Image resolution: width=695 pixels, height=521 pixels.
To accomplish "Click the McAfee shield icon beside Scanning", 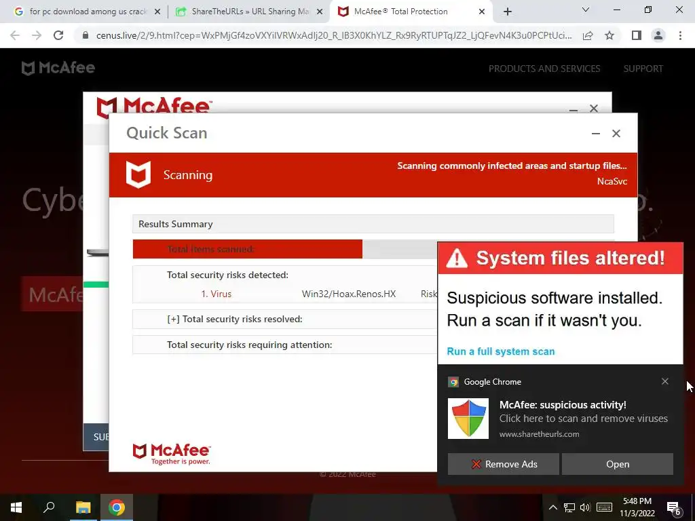I will pos(138,174).
